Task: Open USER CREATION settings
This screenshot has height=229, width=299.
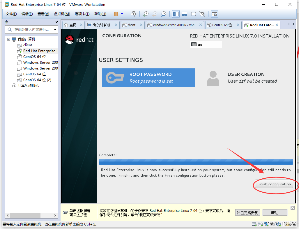Action: point(242,78)
